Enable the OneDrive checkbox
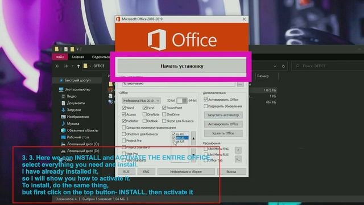364x205 pixels. tap(164, 114)
